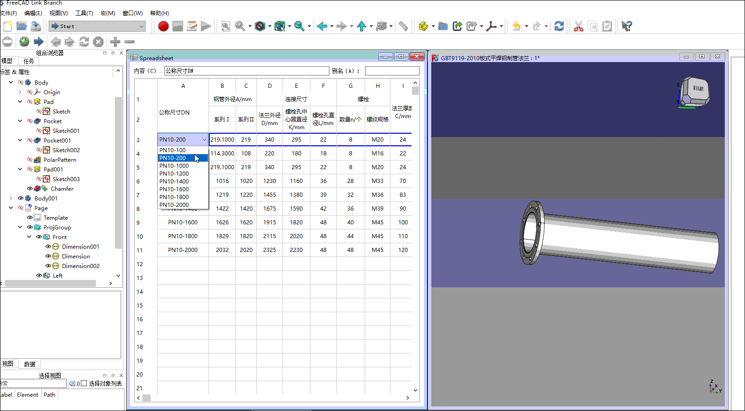Screen dimensions: 745x411
Task: Click the red macro record button
Action: [x=163, y=26]
